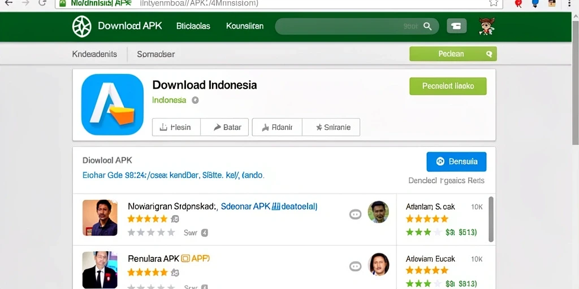Click the browser address bar

[279, 3]
